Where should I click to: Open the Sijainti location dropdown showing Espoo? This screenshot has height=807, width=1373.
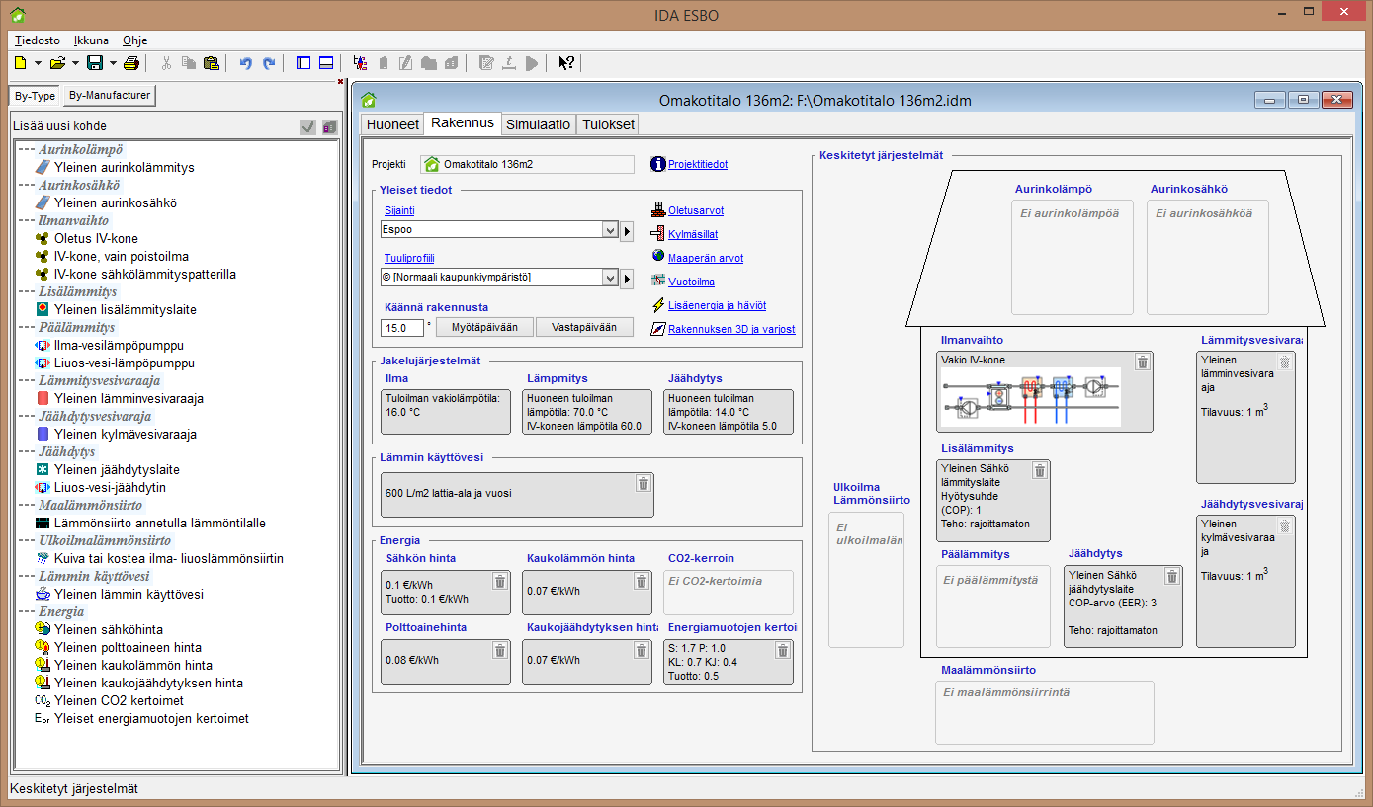[x=609, y=230]
